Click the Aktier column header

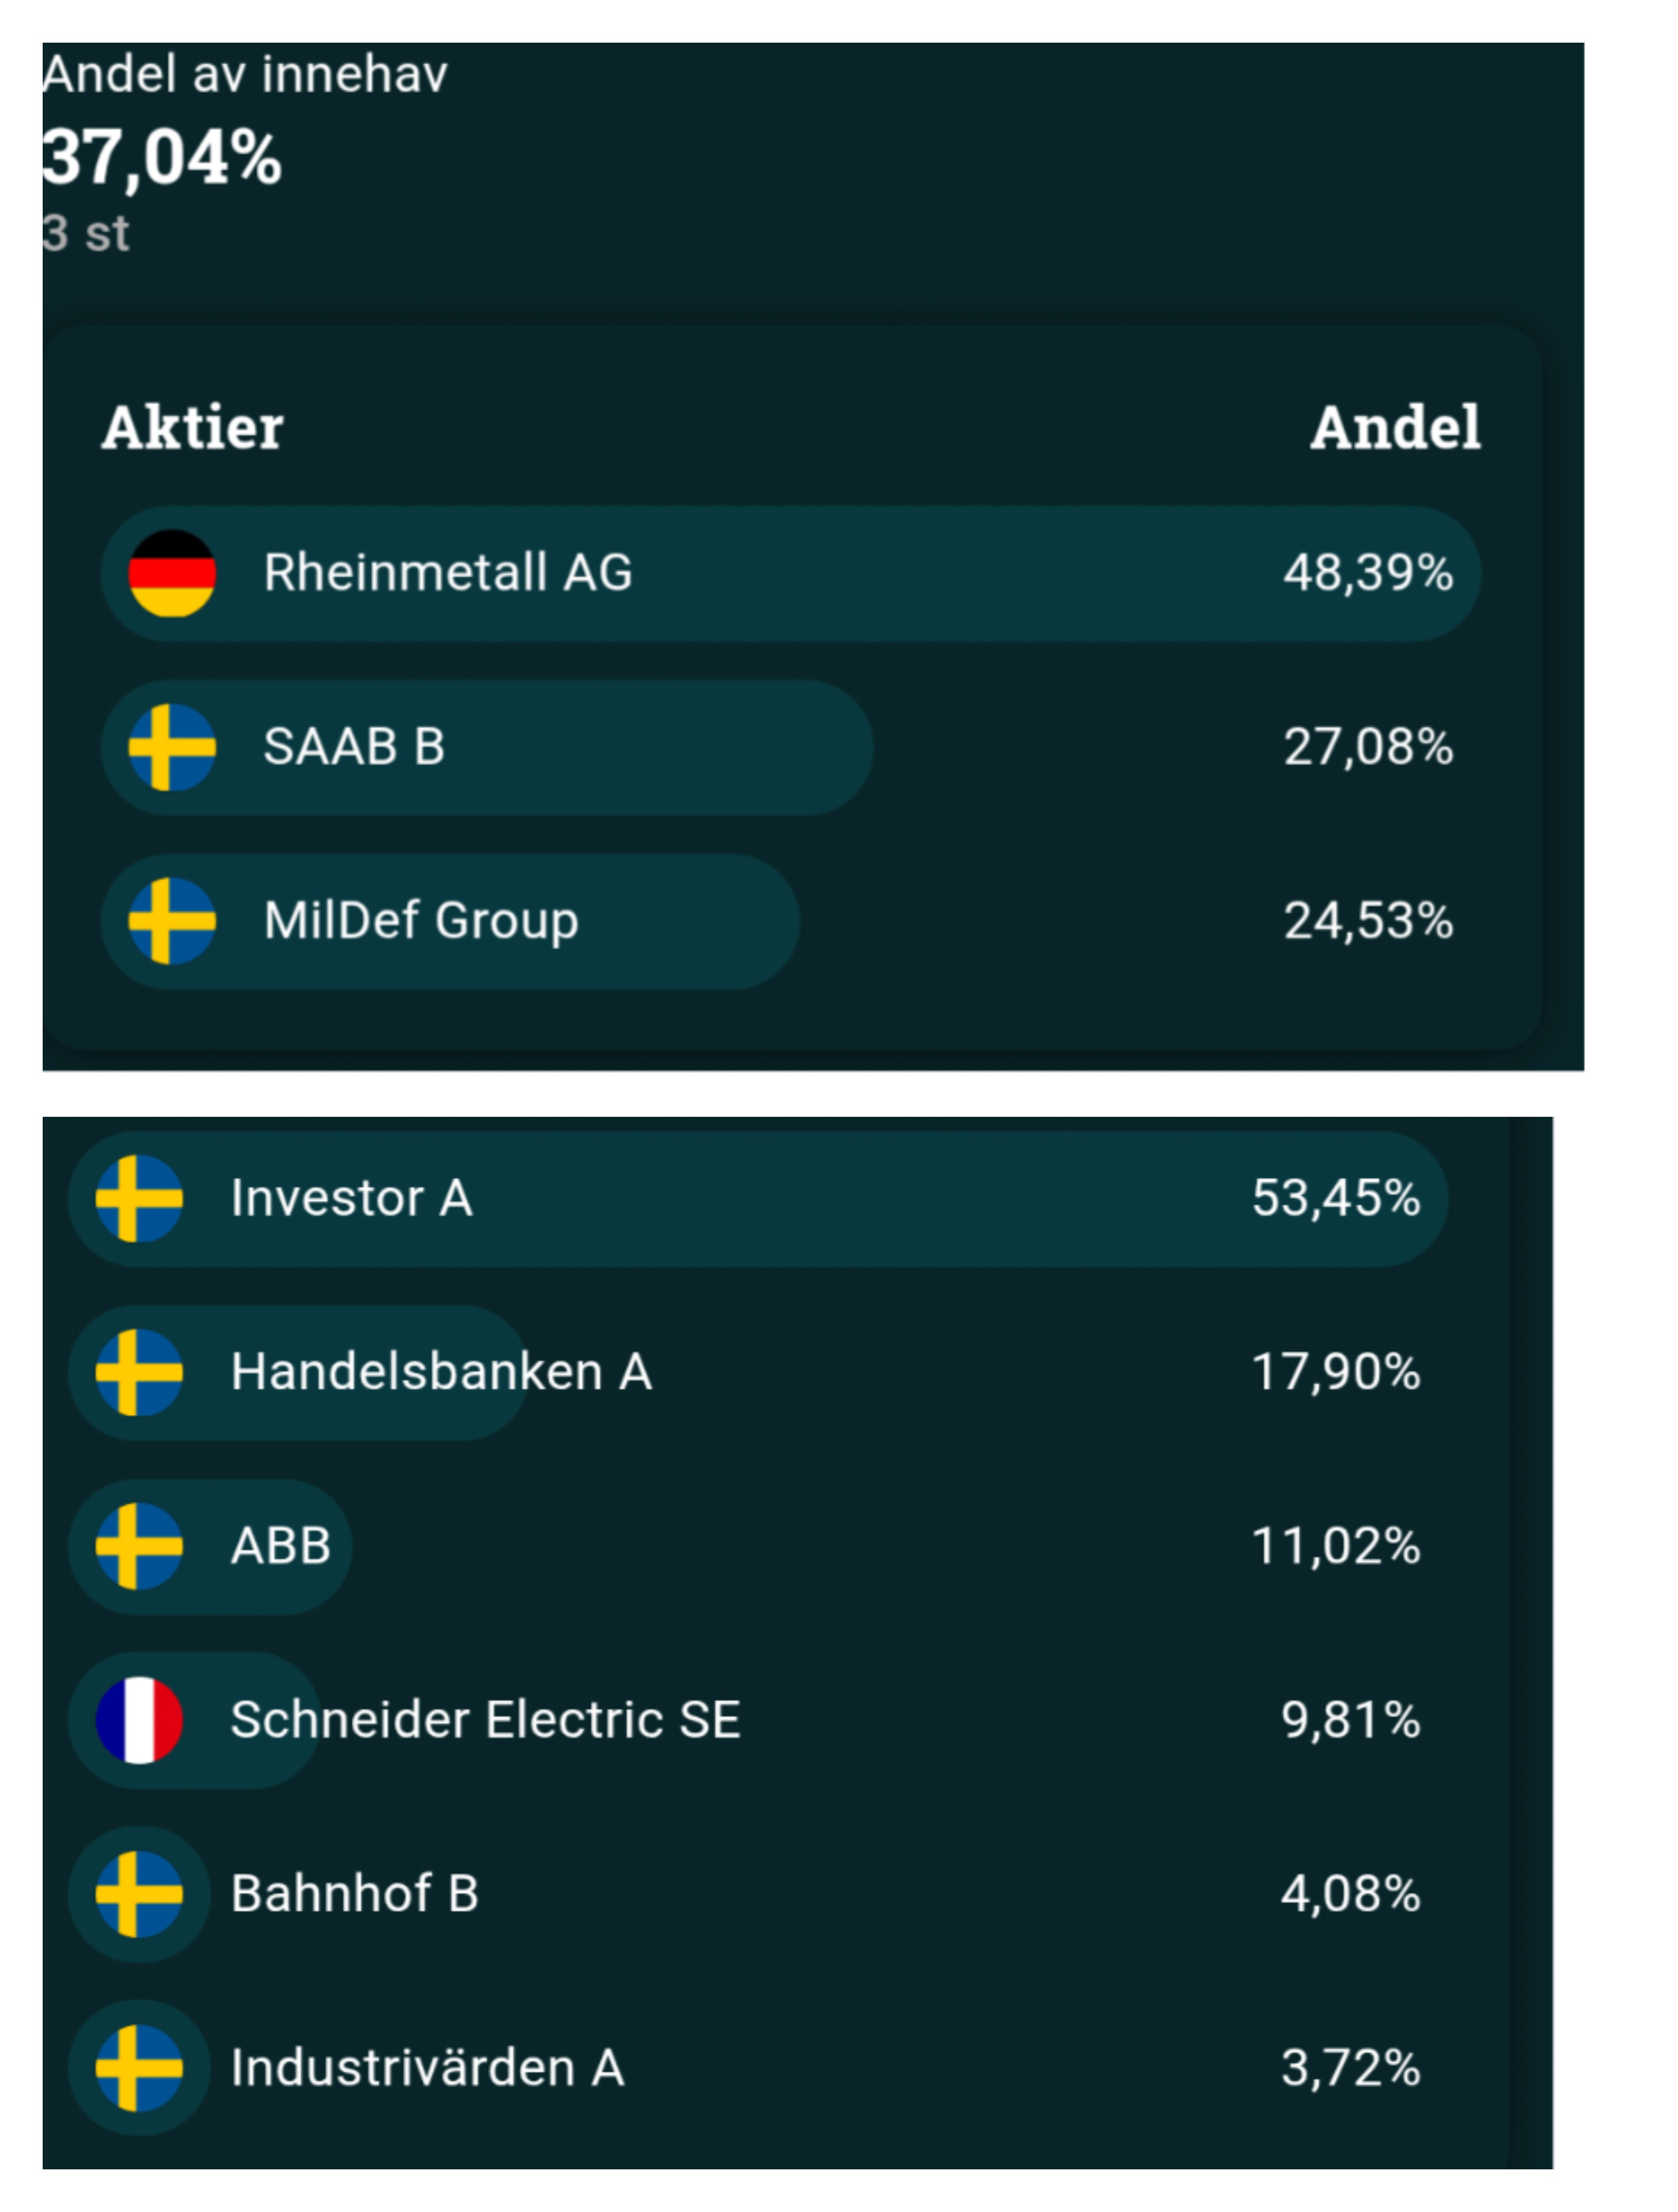[192, 428]
